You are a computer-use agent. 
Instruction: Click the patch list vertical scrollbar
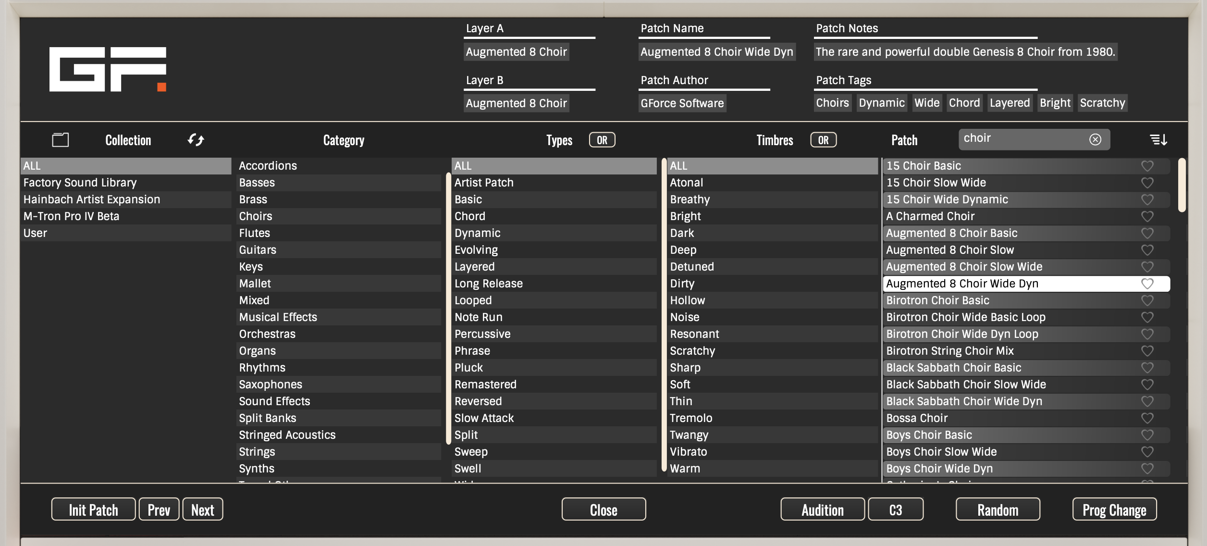[x=1182, y=186]
